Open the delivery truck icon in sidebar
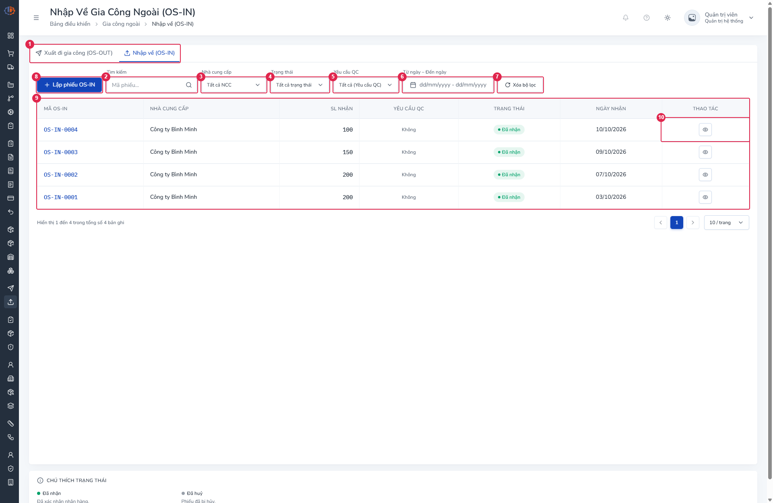773x503 pixels. [x=11, y=67]
